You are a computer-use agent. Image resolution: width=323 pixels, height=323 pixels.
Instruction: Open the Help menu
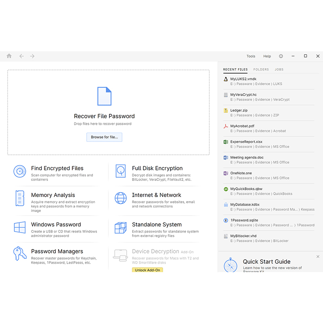coord(267,56)
